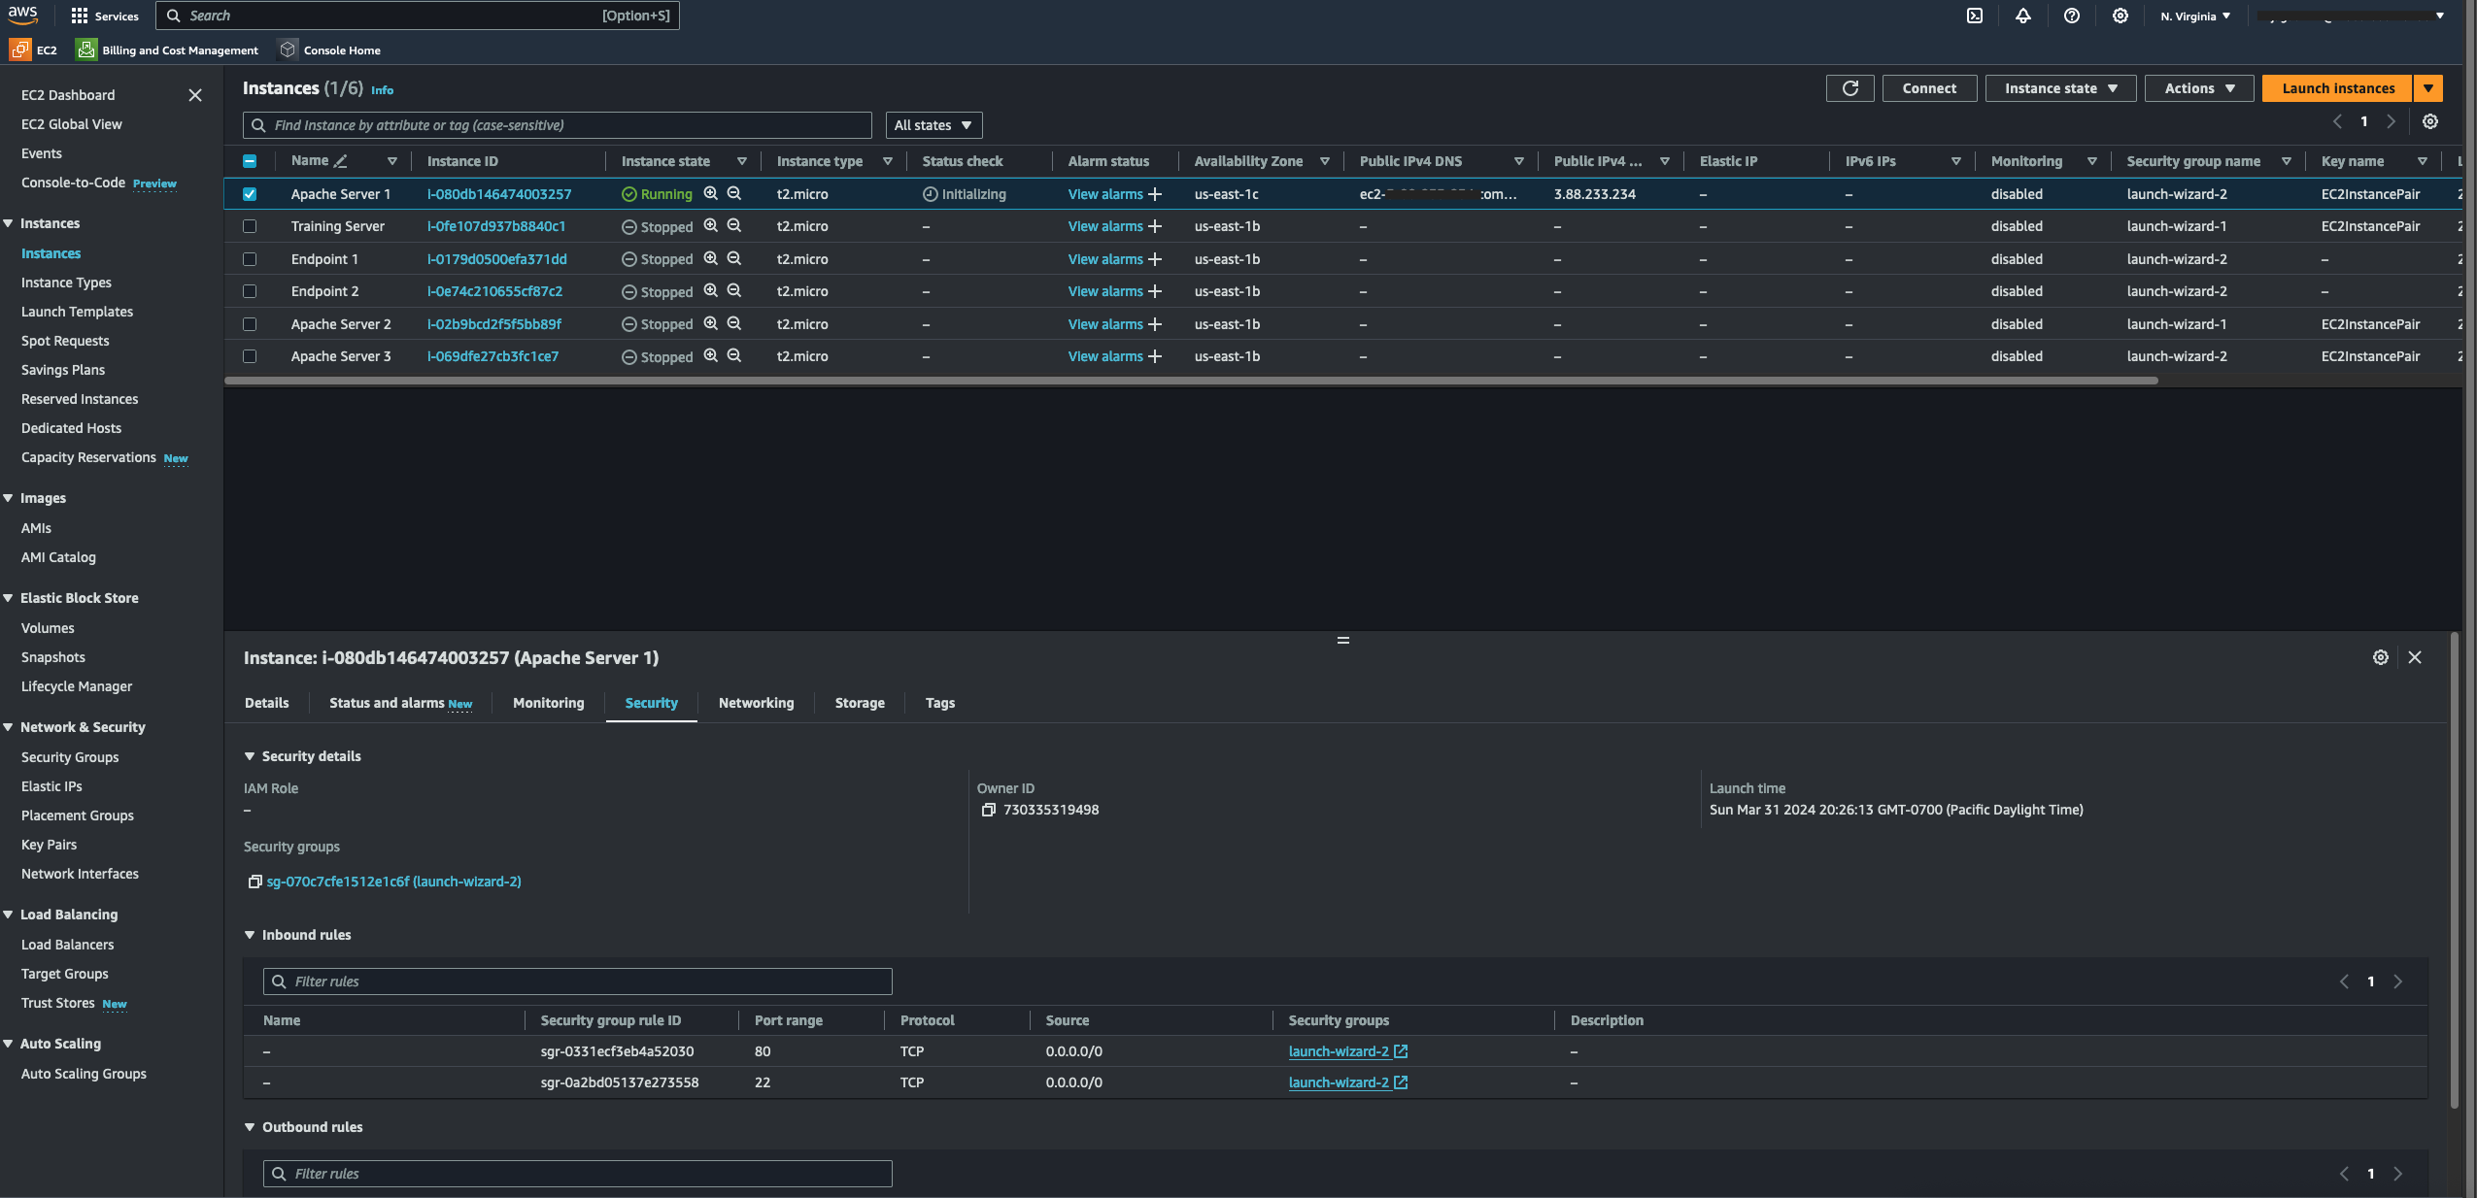Sort by the Instance type column arrow
2477x1198 pixels.
click(x=887, y=161)
